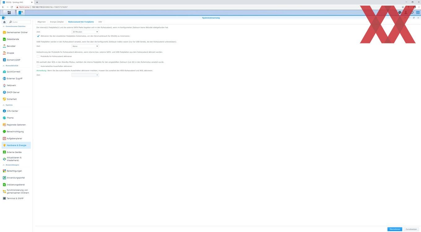Bookmark this page with star icon
This screenshot has height=232, width=421.
(x=403, y=7)
